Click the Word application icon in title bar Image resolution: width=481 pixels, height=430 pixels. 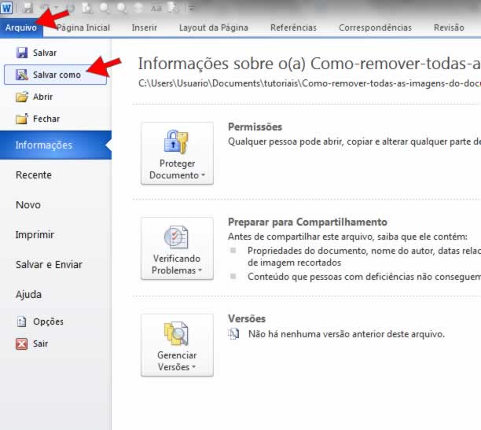(6, 8)
